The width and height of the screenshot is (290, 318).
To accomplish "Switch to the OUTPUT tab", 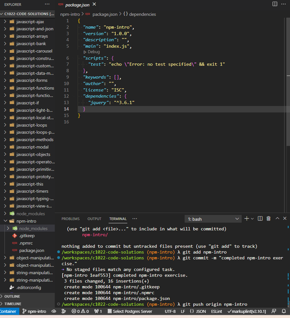I will pyautogui.click(x=94, y=219).
